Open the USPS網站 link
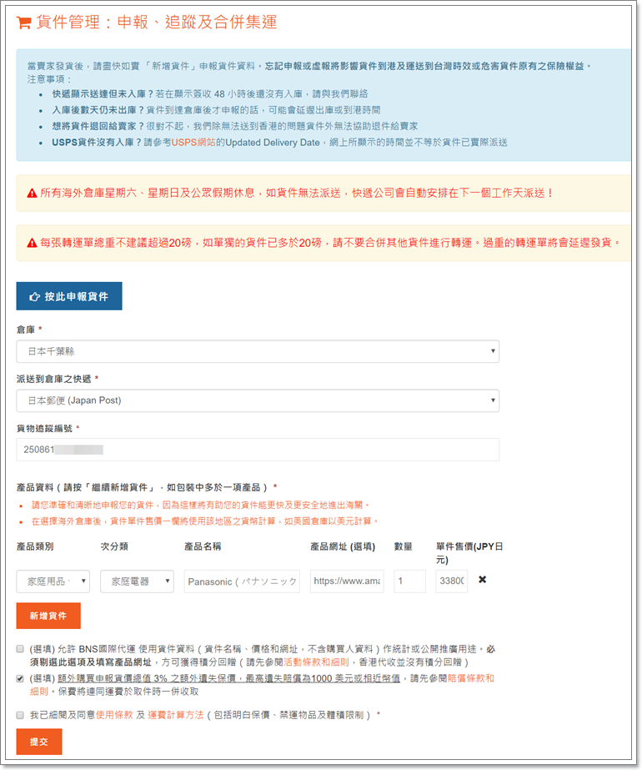 click(193, 143)
